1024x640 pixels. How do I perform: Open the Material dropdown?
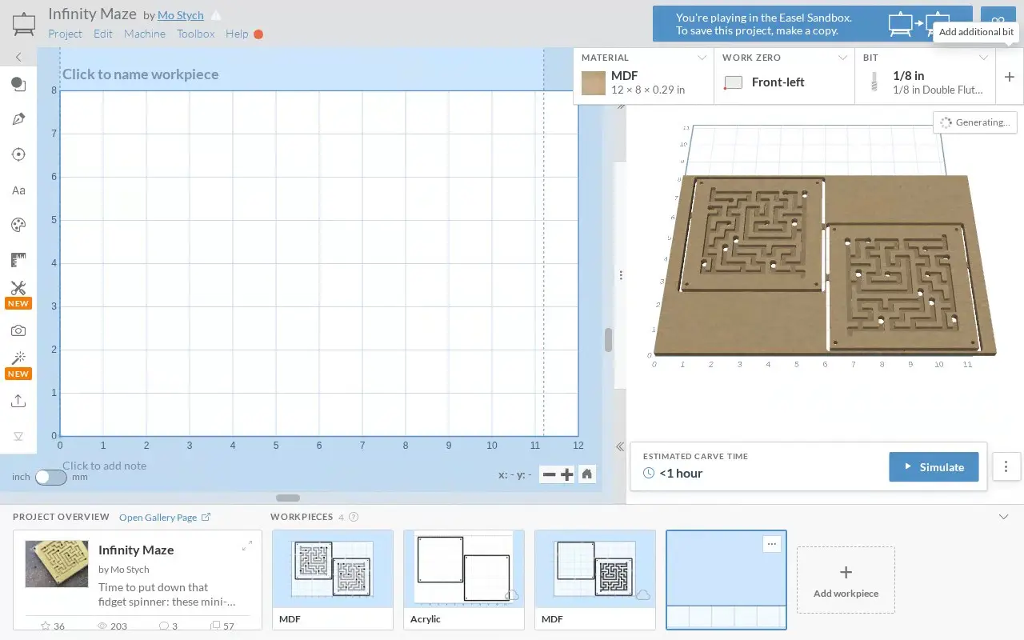644,77
